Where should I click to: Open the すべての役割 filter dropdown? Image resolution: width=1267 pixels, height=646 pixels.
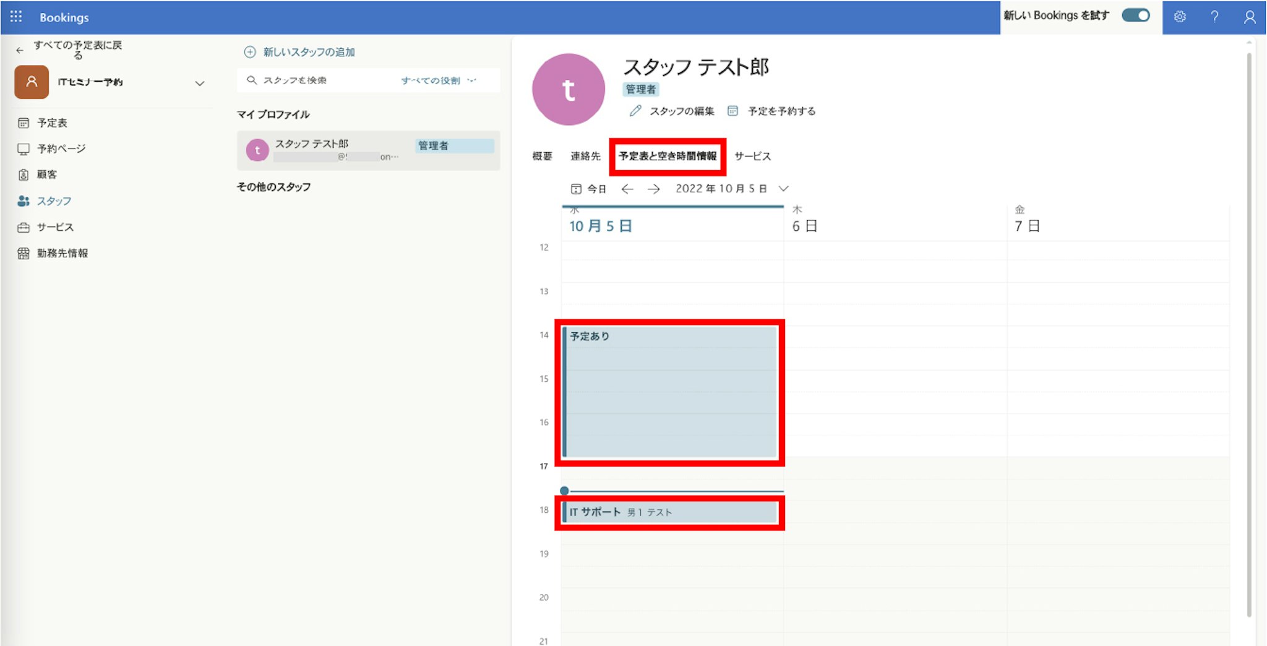tap(438, 80)
